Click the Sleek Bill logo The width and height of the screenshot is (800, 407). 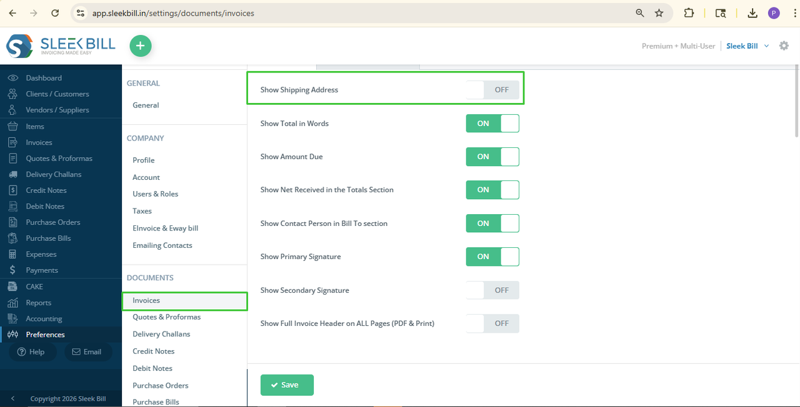pos(61,46)
